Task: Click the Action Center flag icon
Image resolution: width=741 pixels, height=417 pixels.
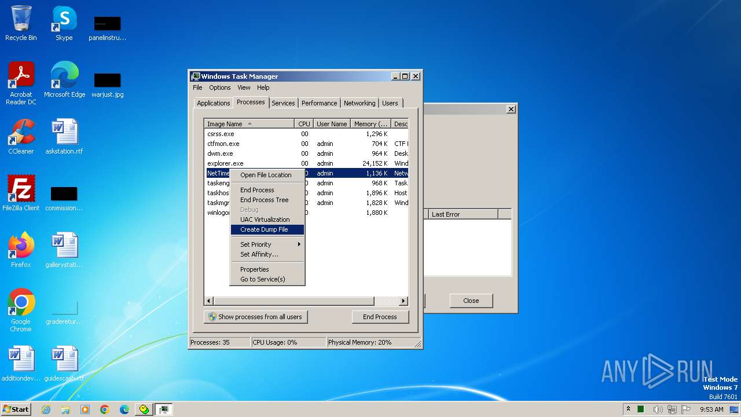Action: pos(685,409)
